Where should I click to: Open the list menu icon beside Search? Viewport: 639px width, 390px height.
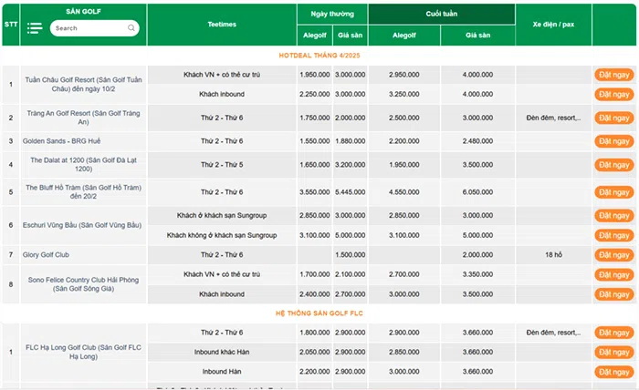click(35, 28)
